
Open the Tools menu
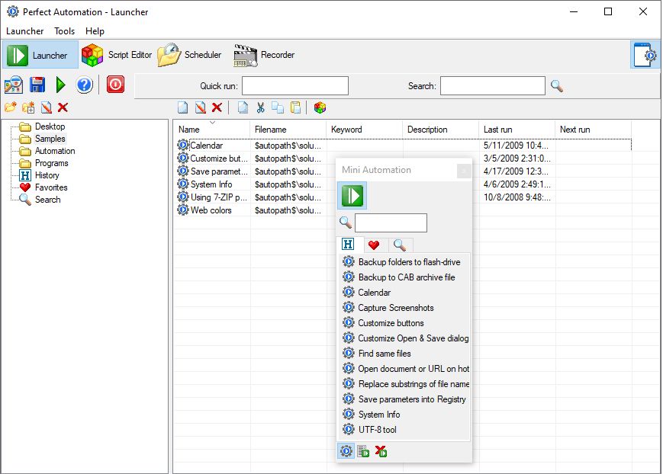pos(64,31)
